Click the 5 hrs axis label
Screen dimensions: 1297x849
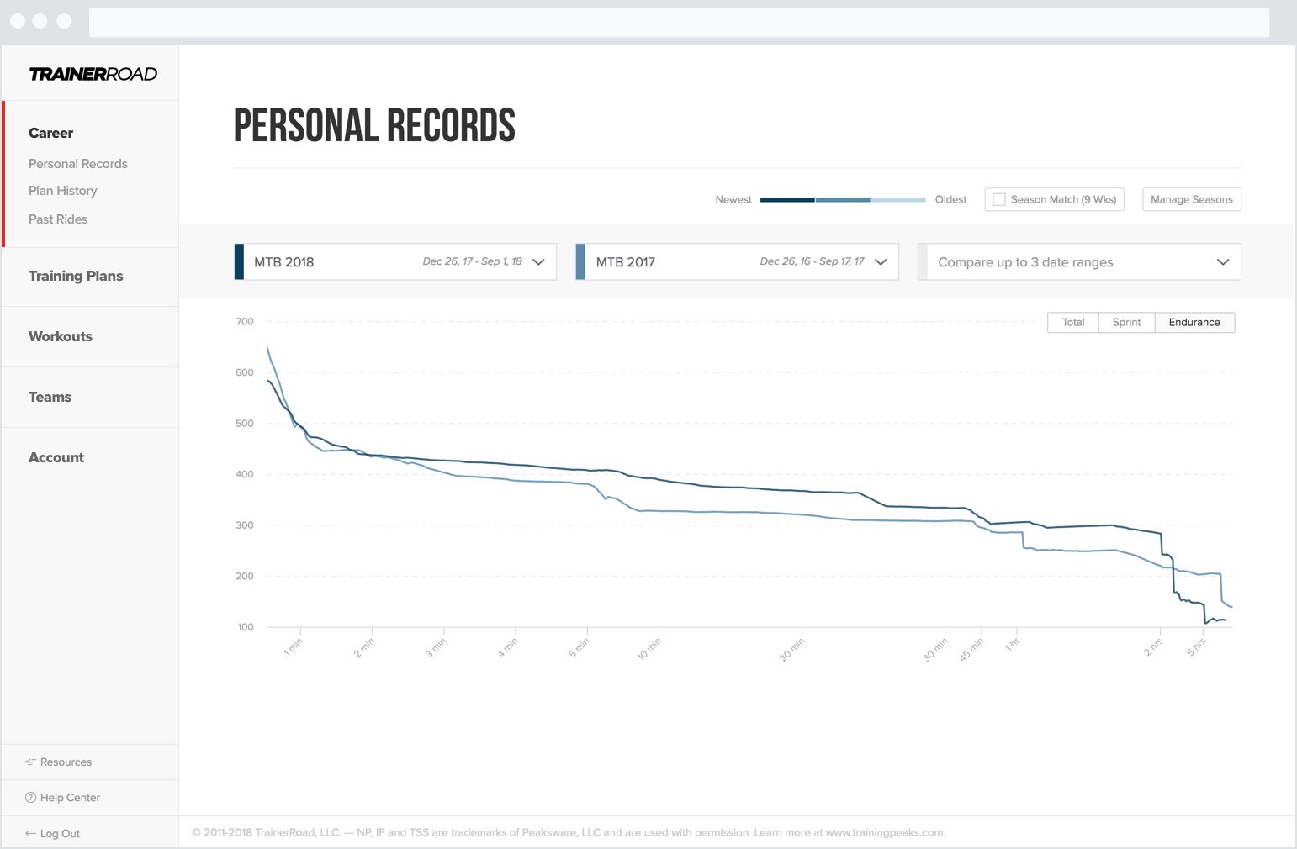coord(1196,647)
